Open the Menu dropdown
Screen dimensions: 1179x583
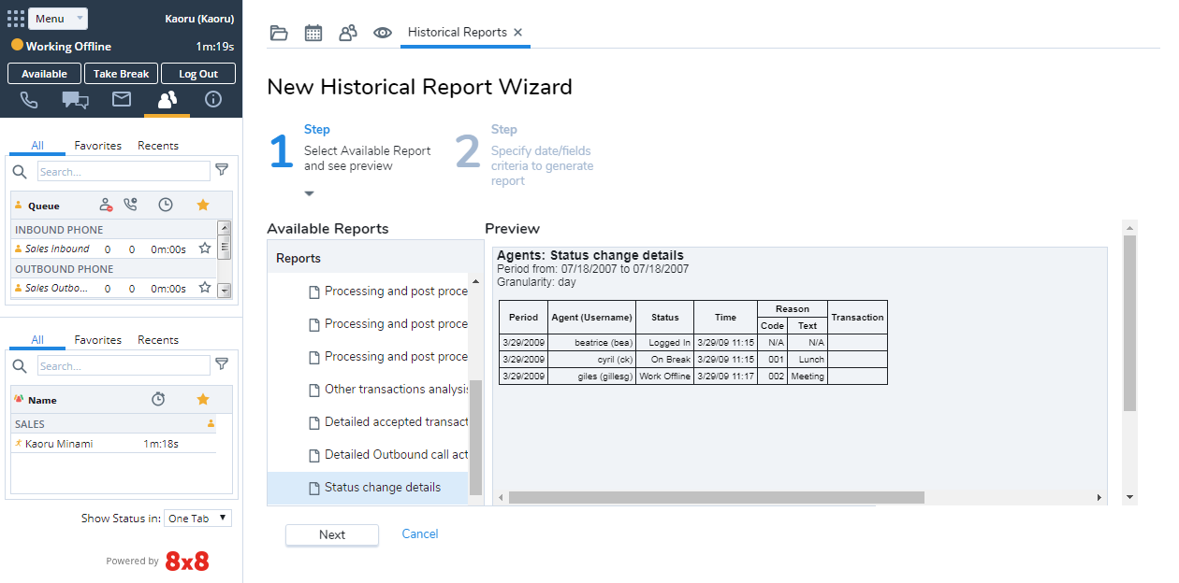[58, 19]
